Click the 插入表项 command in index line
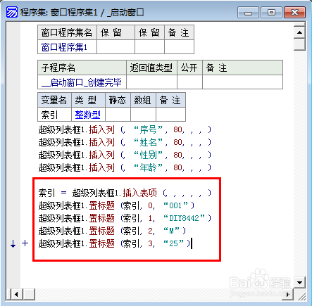 tap(139, 193)
